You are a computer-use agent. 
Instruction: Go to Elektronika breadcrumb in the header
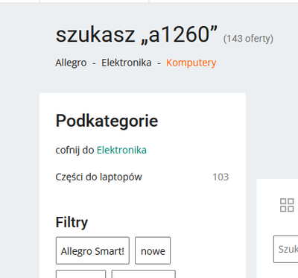(127, 63)
